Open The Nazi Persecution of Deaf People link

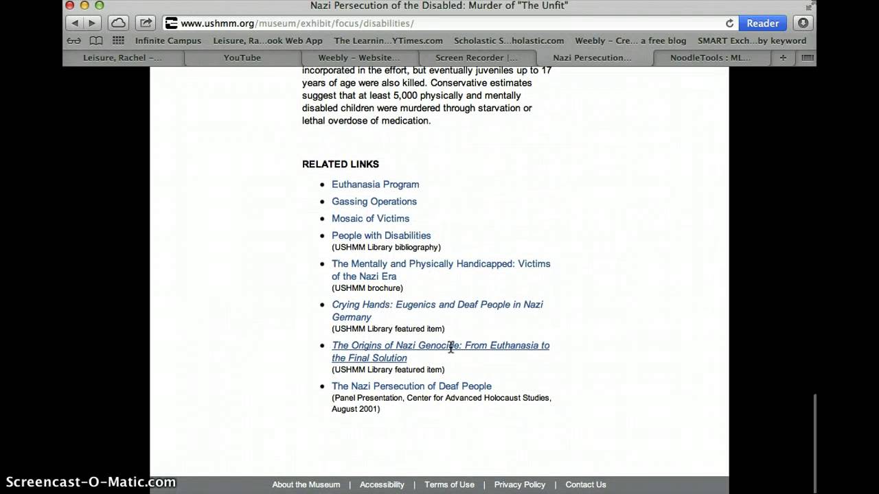(x=411, y=386)
